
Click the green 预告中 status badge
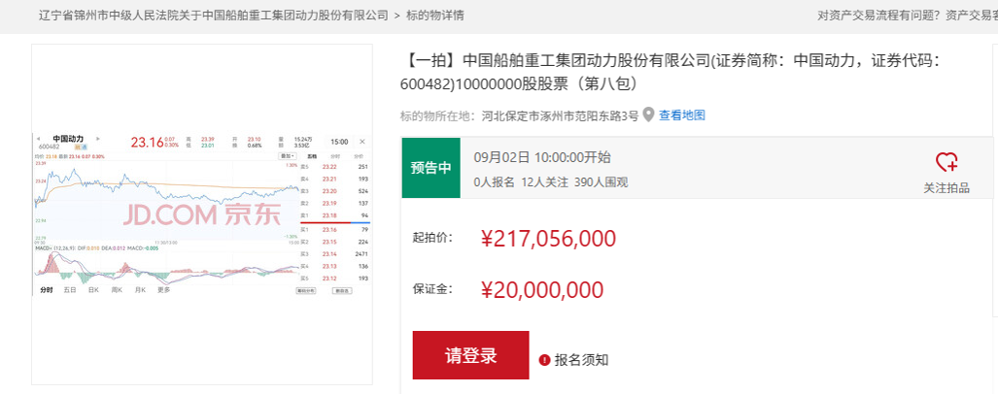click(x=430, y=168)
